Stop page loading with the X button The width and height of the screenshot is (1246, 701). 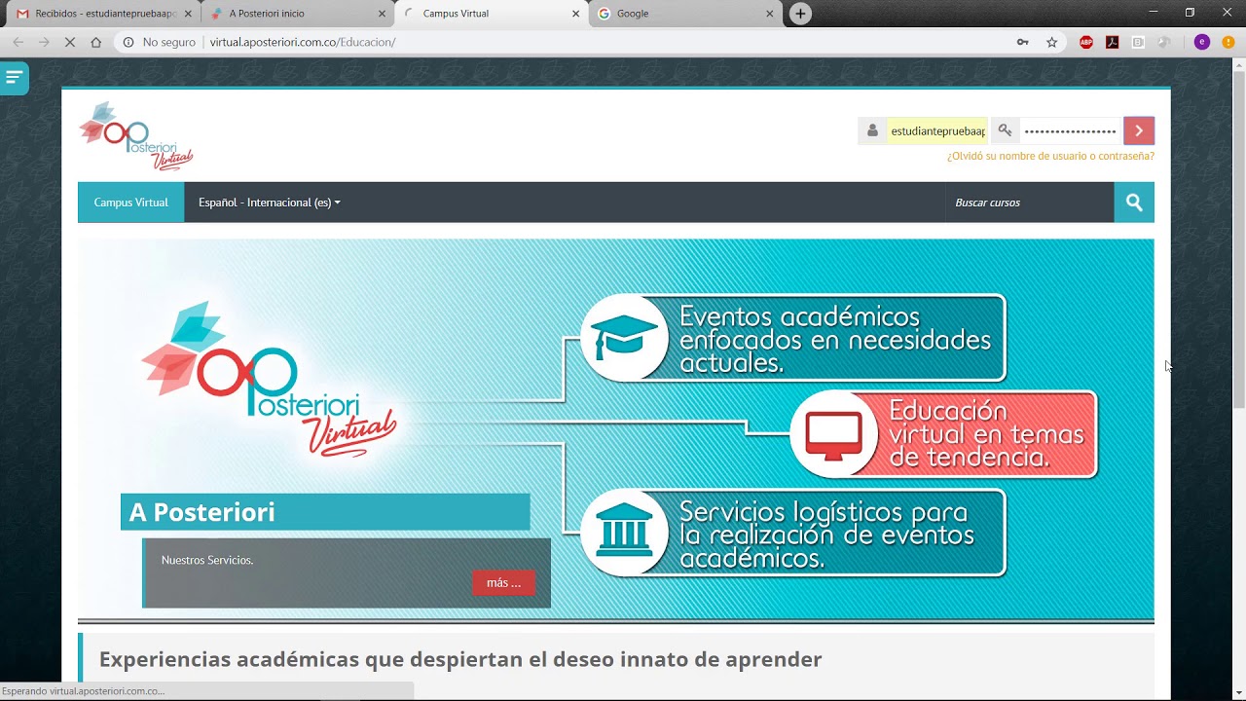click(70, 42)
